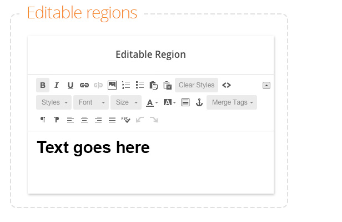Toggle Italic text formatting
Viewport: 342px width, 222px height.
click(x=57, y=85)
